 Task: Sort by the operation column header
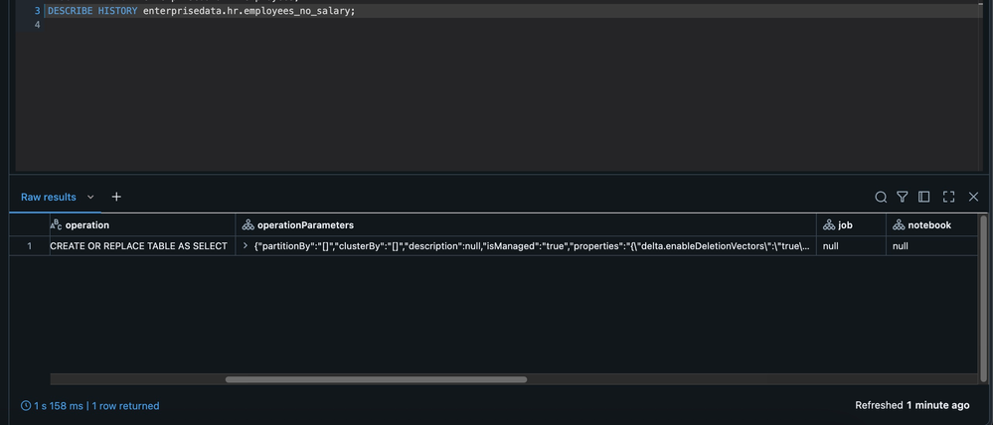click(x=87, y=225)
